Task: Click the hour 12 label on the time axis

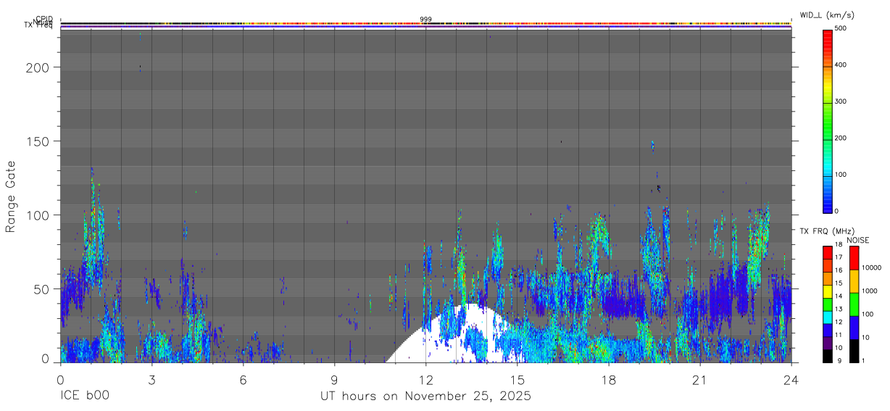Action: coord(425,381)
